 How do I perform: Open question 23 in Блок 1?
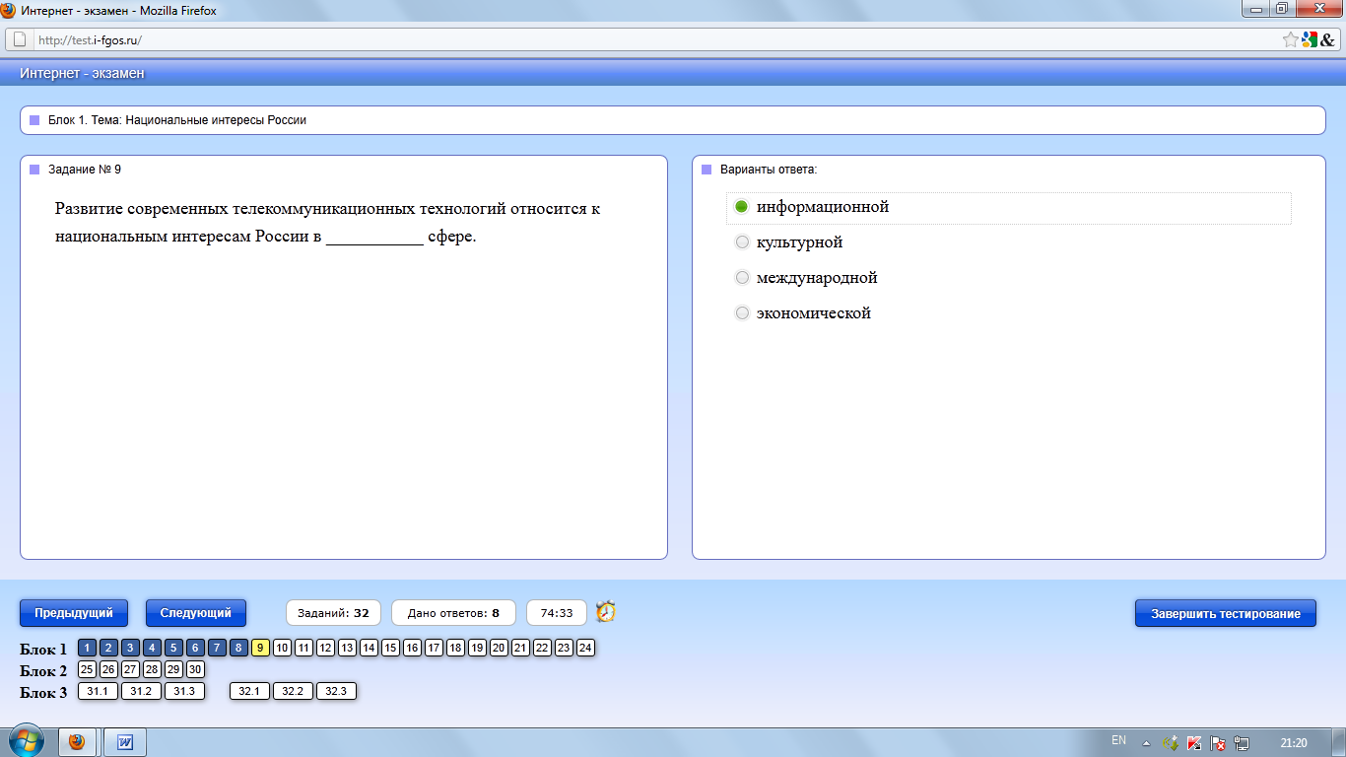[564, 648]
